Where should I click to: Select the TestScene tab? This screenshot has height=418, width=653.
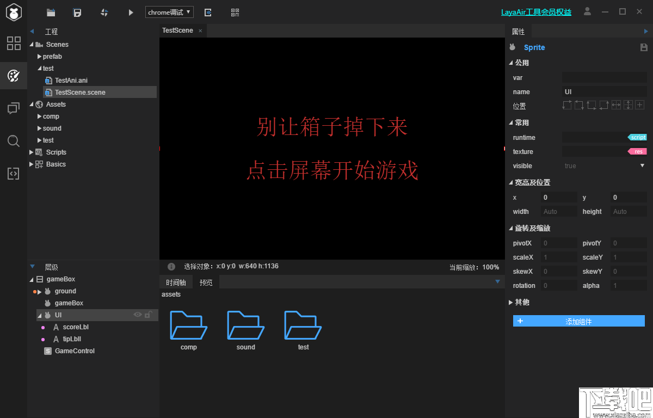(177, 30)
